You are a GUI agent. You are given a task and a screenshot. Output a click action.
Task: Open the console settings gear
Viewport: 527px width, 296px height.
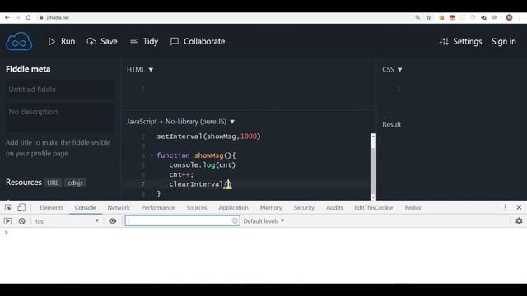519,221
